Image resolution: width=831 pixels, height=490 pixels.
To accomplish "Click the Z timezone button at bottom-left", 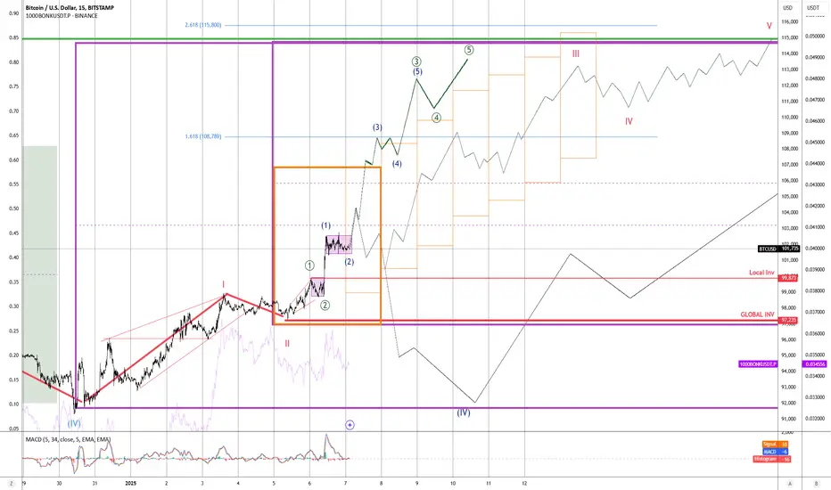I will point(11,483).
